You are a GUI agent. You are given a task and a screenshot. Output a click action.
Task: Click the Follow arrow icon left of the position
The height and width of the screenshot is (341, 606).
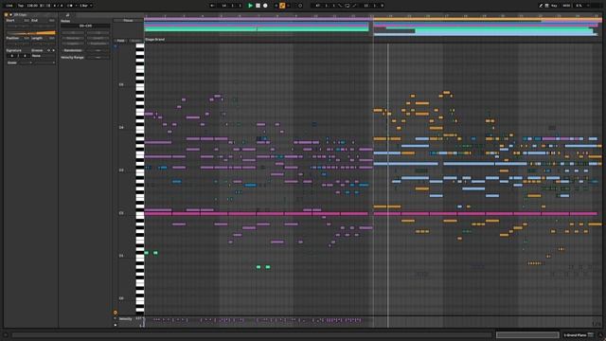pyautogui.click(x=212, y=6)
